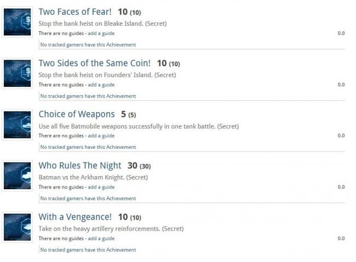Add a guide for With a Vengeance!
Image resolution: width=356 pixels, height=262 pixels.
click(101, 238)
